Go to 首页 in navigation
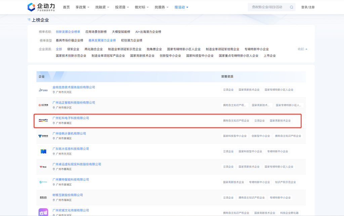344x216 pixels. [67, 7]
